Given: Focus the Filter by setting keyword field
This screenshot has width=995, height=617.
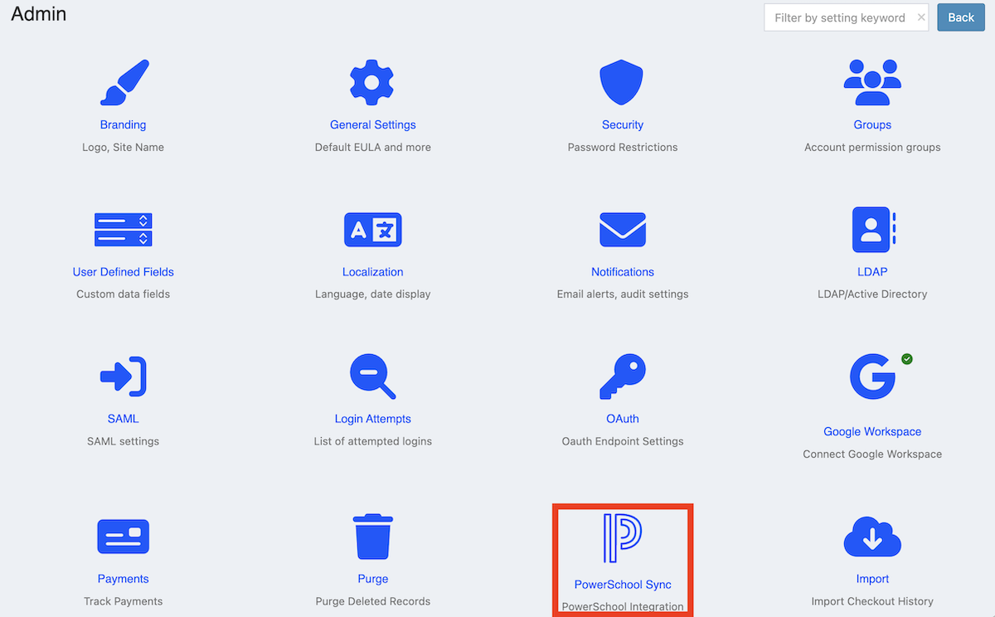Looking at the screenshot, I should click(x=839, y=17).
